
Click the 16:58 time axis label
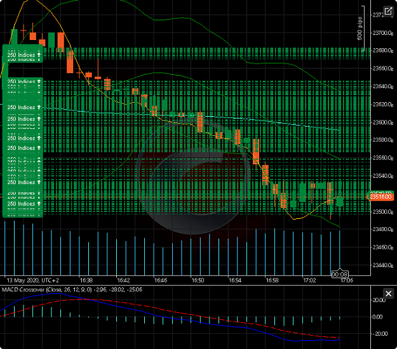coord(272,280)
